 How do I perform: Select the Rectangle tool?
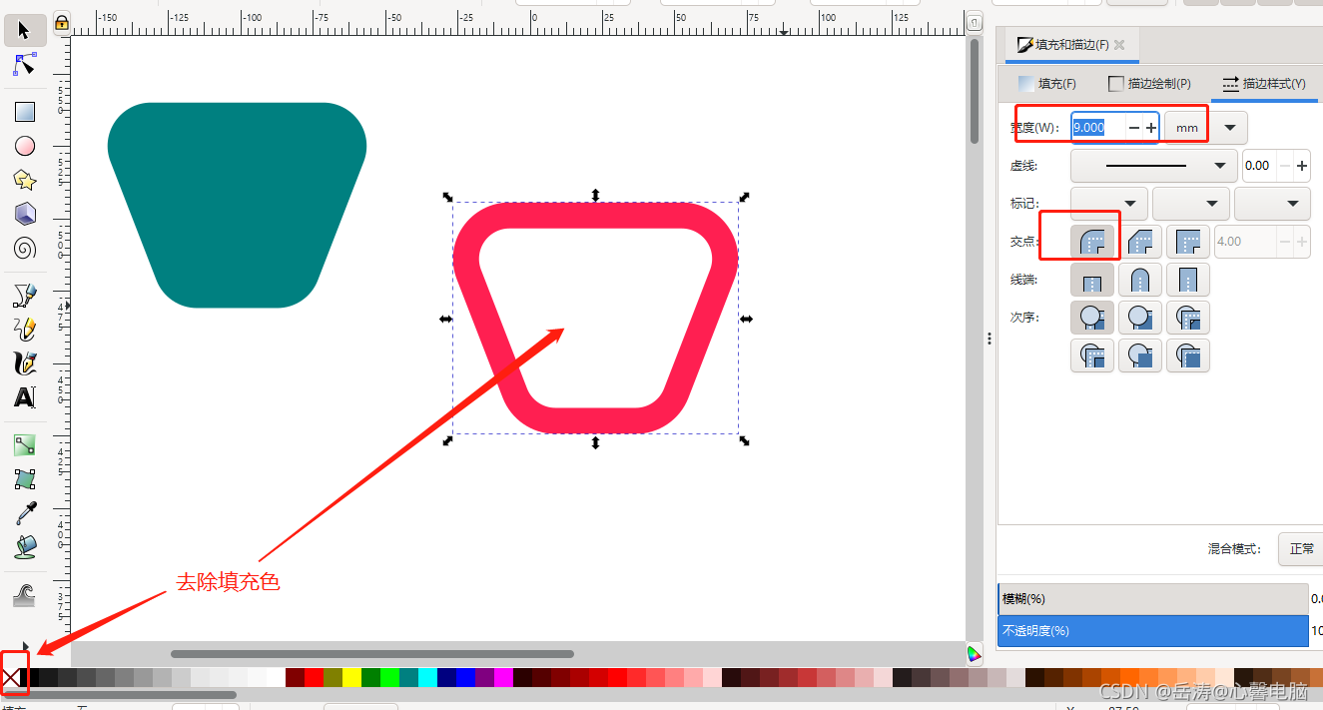coord(25,112)
